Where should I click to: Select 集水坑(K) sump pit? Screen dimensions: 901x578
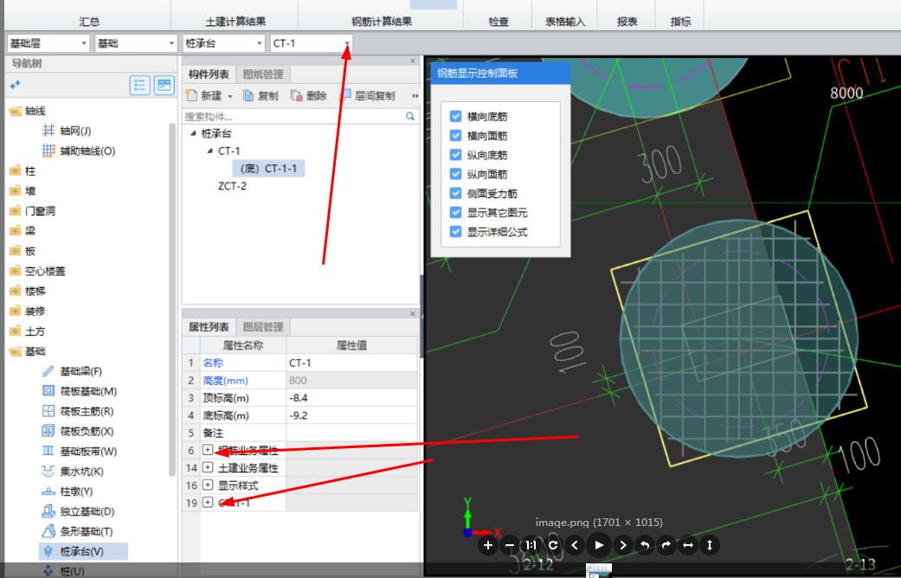73,472
